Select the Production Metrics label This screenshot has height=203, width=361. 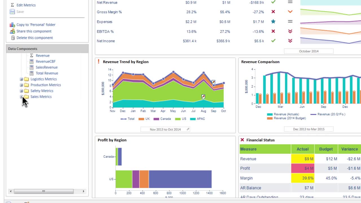45,85
